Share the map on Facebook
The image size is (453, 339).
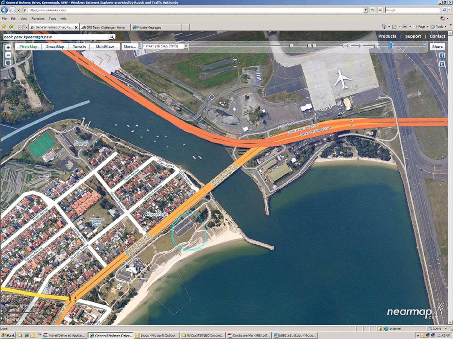pos(442,56)
